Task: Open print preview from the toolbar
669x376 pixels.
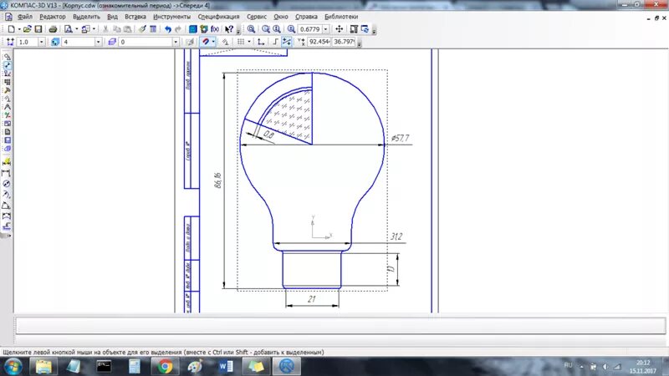Action: [x=69, y=29]
